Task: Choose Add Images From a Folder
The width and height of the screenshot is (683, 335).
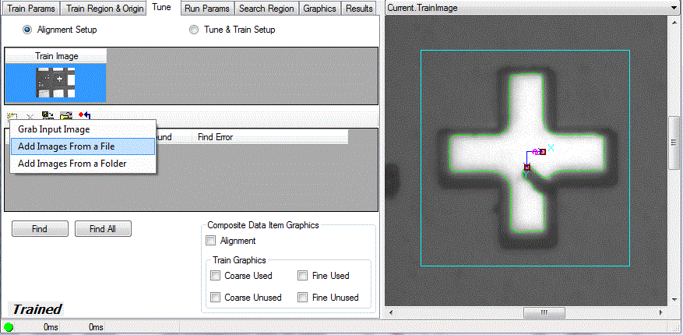Action: [72, 164]
